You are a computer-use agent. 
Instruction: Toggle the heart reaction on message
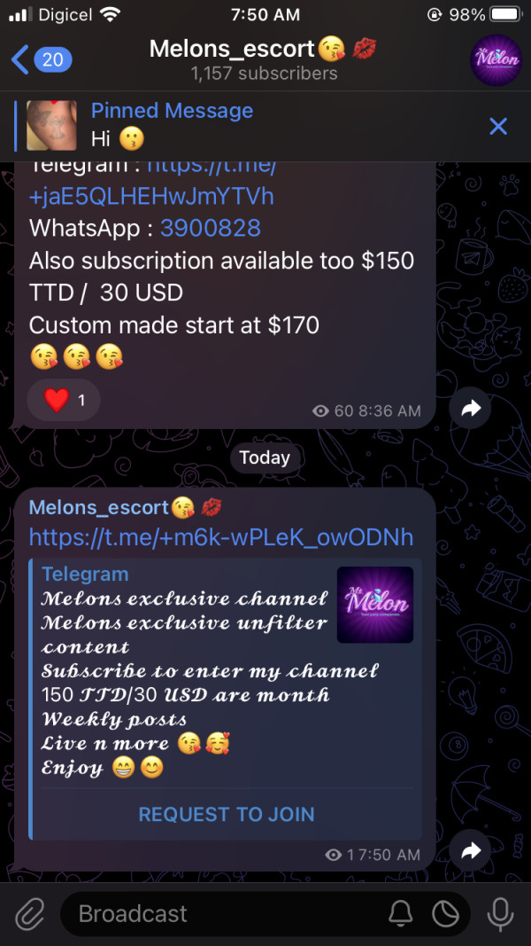pos(64,400)
